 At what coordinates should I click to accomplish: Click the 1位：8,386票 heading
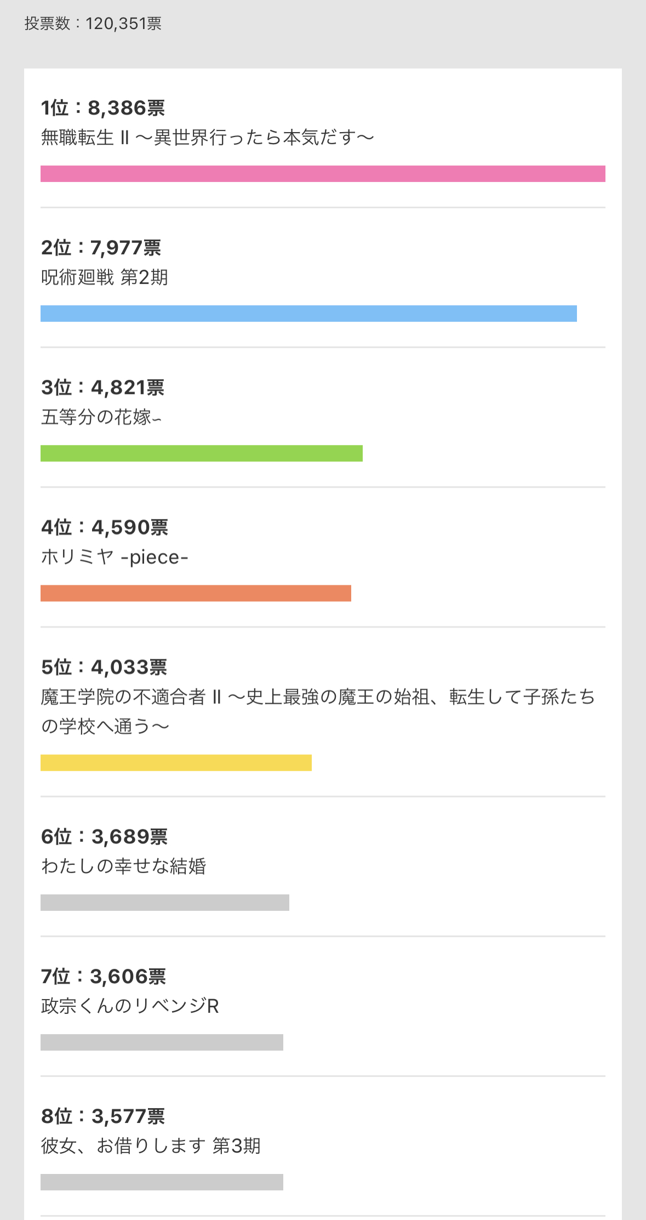click(x=103, y=108)
